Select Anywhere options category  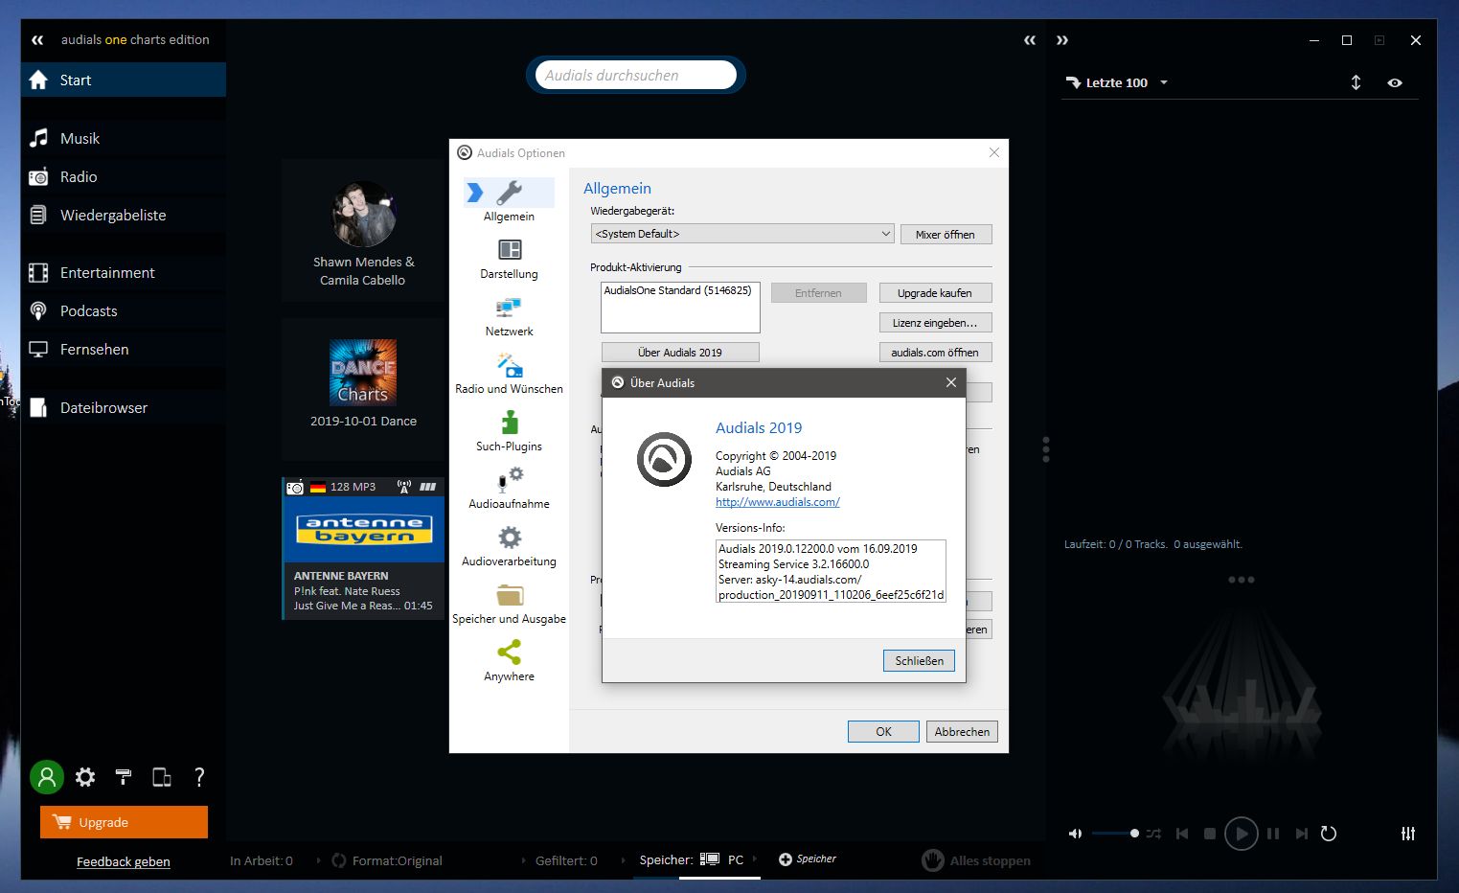[509, 661]
